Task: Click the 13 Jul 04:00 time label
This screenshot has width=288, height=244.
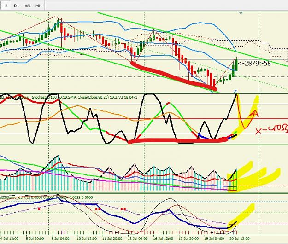Action: 138,238
